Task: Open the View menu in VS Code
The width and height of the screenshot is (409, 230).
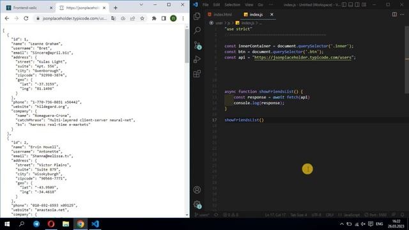Action: click(249, 4)
